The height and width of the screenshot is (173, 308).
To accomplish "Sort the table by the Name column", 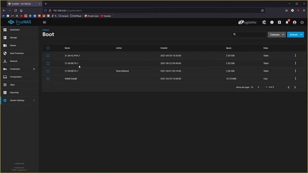I will coord(67,48).
